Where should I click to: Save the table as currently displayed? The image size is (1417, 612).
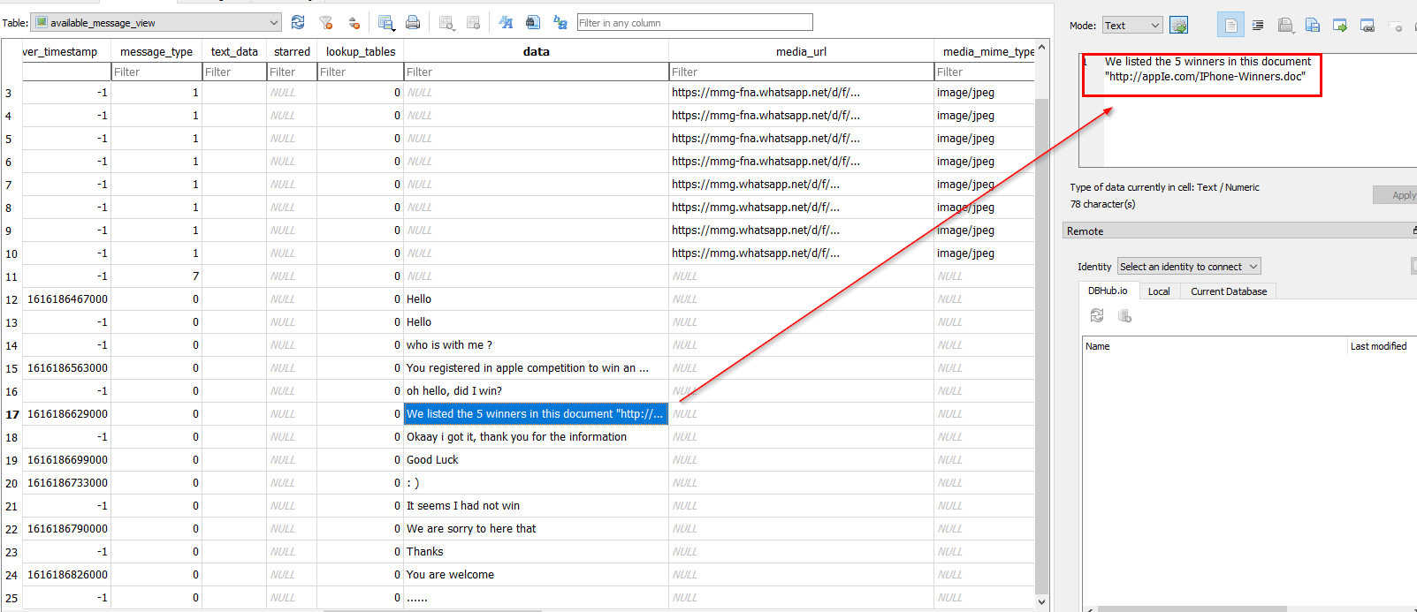click(386, 22)
